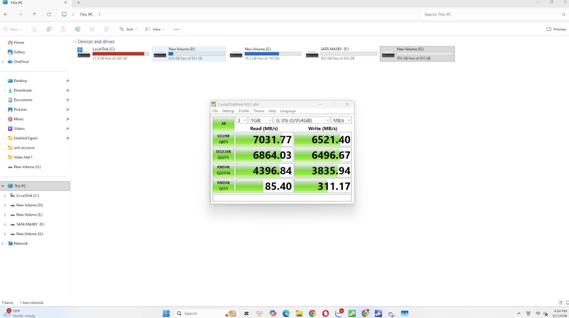Open the Theme menu
Viewport: 569px width, 318px height.
pos(259,111)
